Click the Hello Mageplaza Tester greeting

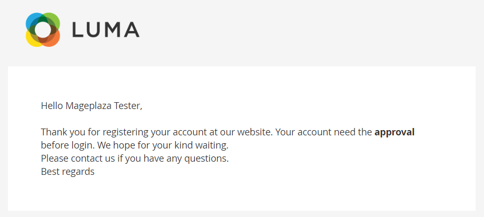point(92,106)
